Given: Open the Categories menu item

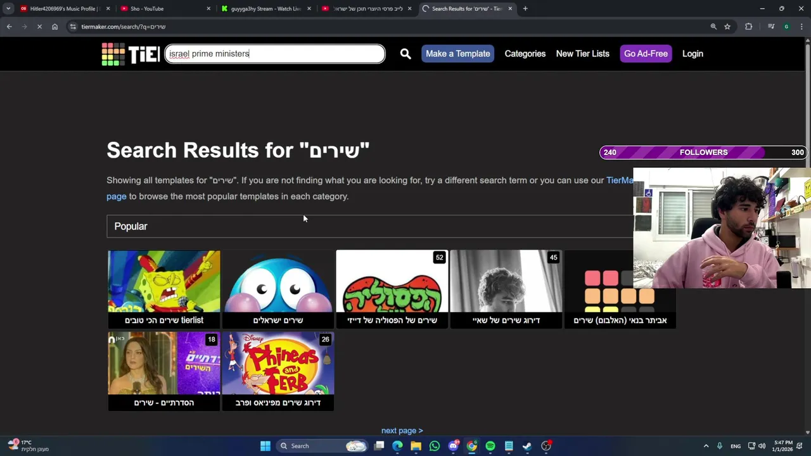Looking at the screenshot, I should (525, 54).
